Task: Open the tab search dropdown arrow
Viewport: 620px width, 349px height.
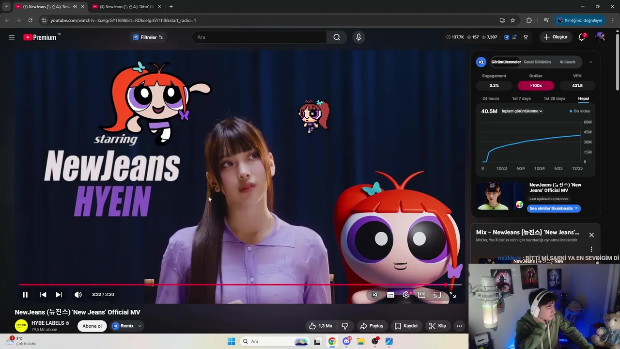Action: click(x=6, y=7)
